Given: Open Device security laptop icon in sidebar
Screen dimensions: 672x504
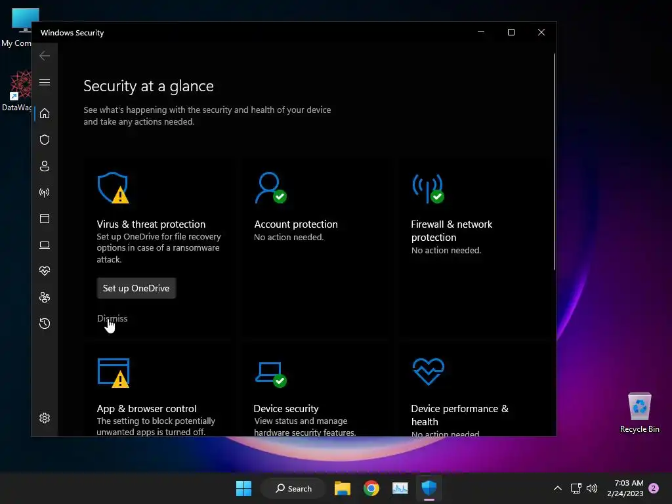Looking at the screenshot, I should (45, 245).
